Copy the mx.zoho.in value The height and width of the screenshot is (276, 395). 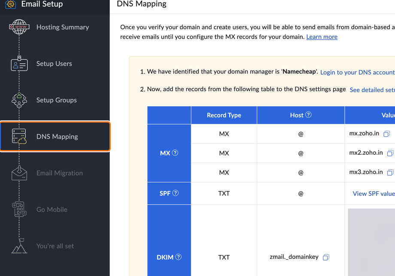pos(387,133)
